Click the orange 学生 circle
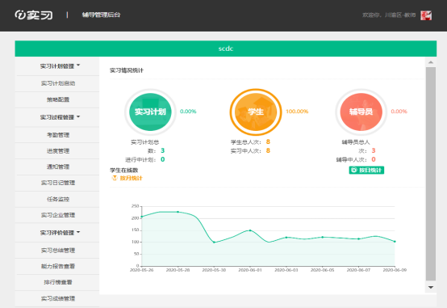This screenshot has width=447, height=308. [256, 112]
